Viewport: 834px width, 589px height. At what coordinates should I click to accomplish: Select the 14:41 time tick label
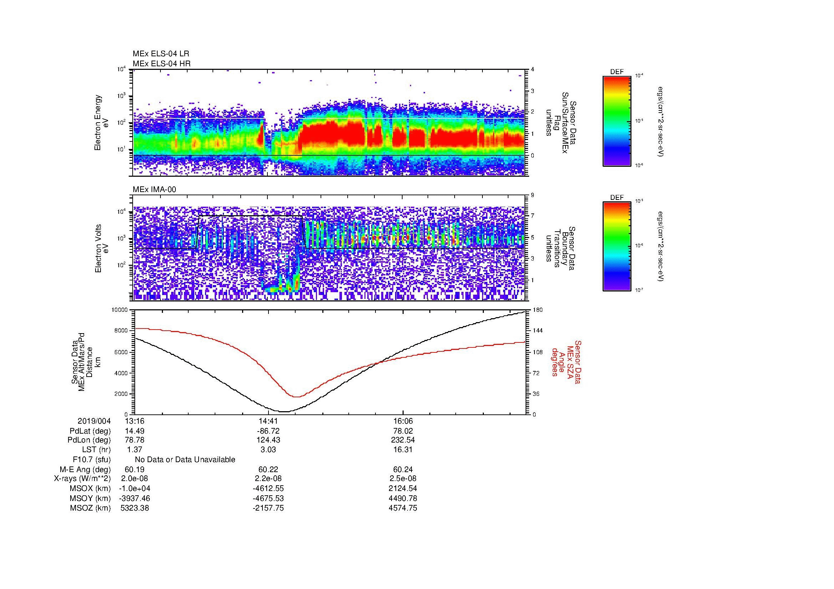coord(268,421)
